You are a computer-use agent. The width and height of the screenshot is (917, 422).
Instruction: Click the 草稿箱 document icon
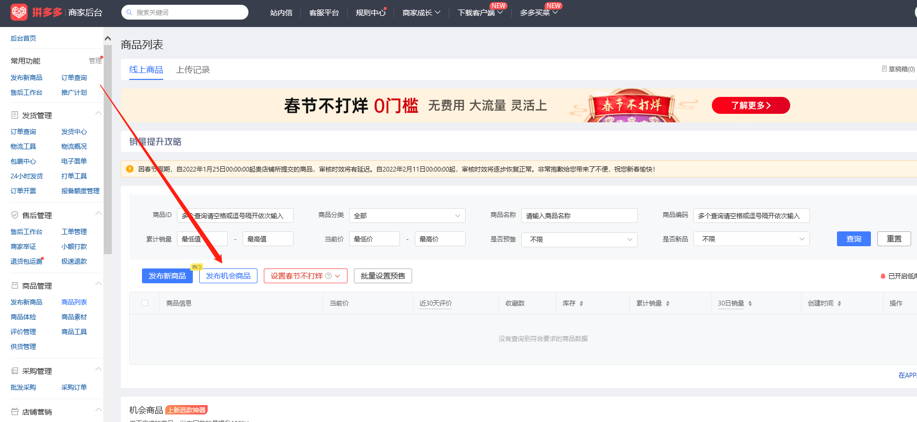(884, 69)
